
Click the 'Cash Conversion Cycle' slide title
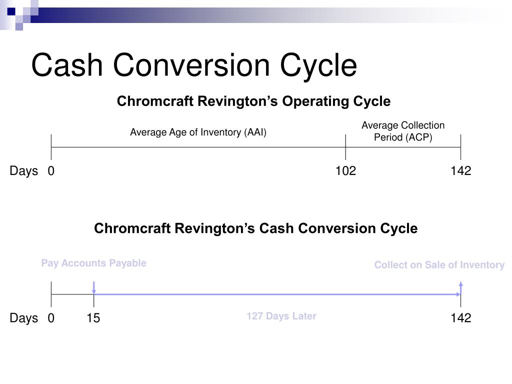coord(194,65)
